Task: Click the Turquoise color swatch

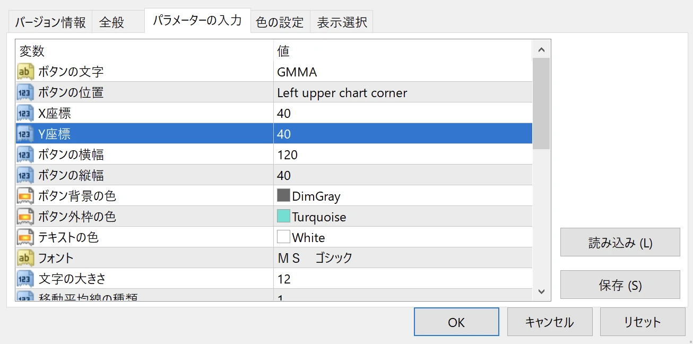Action: point(284,217)
